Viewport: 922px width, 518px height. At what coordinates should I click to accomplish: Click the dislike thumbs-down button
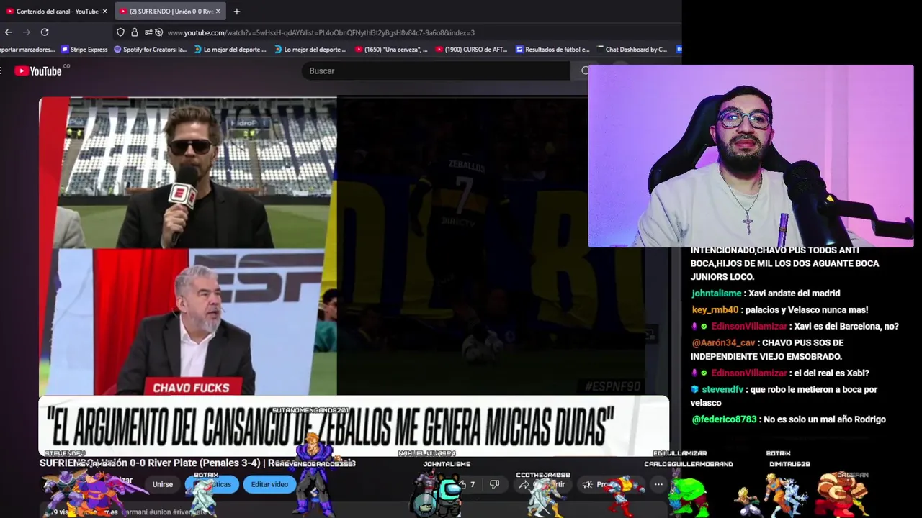[x=494, y=484]
